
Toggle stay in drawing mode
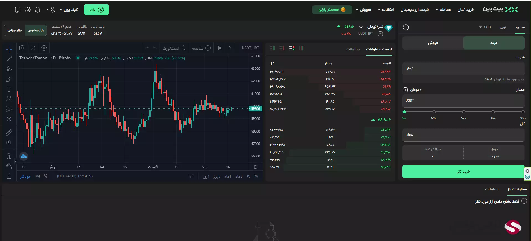pos(9,166)
